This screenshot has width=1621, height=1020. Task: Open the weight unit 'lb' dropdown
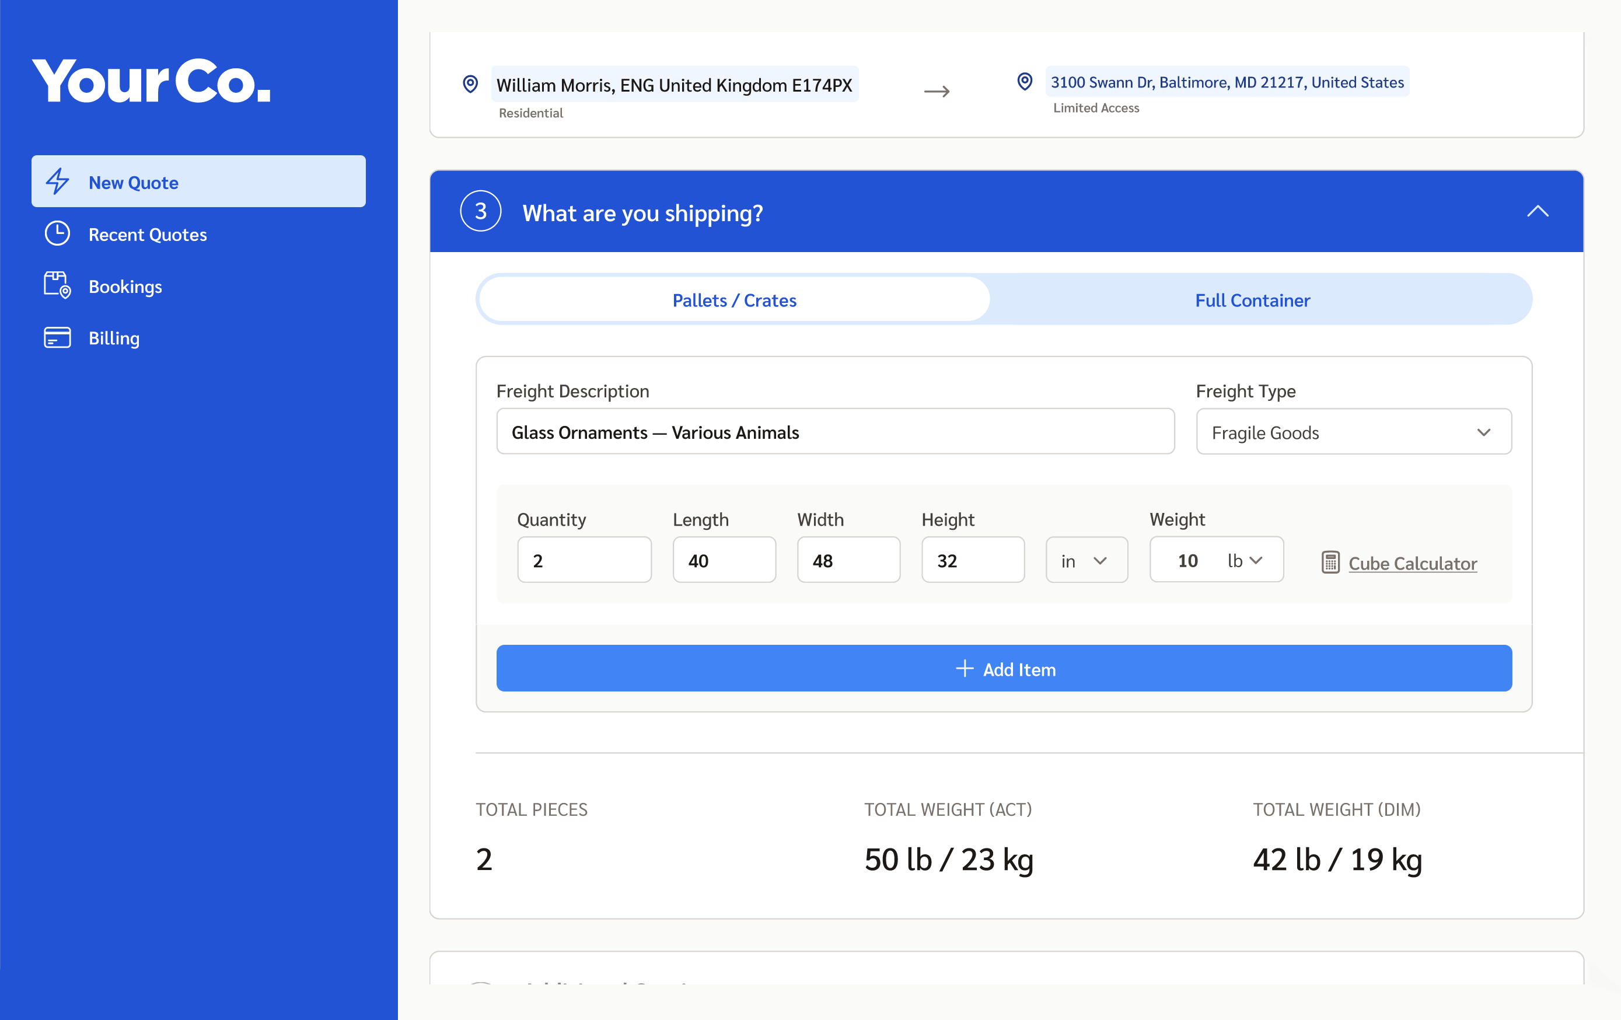coord(1245,560)
